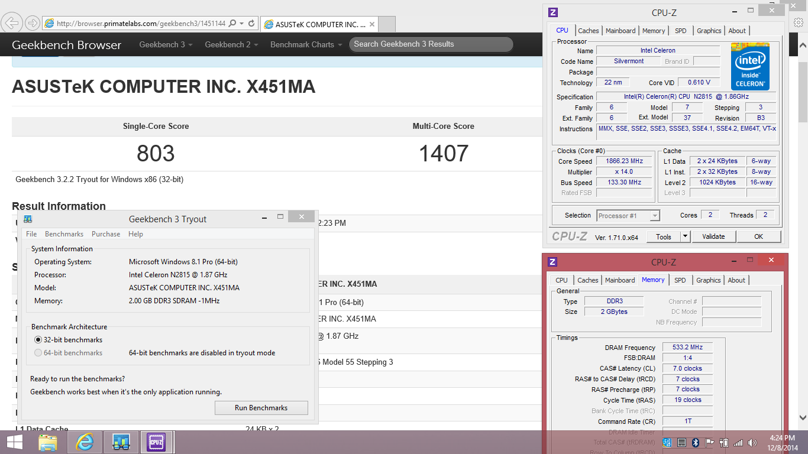Image resolution: width=808 pixels, height=454 pixels.
Task: Click the Run Benchmarks button
Action: click(x=261, y=408)
